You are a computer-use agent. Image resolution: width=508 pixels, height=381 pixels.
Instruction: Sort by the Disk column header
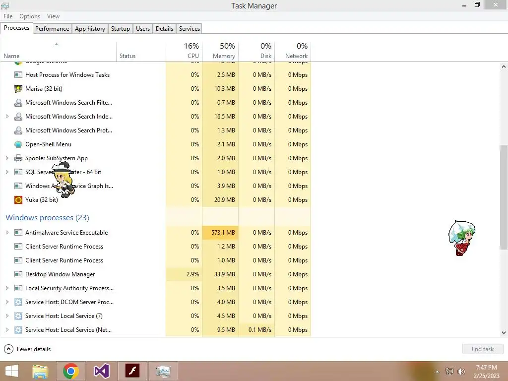click(256, 52)
